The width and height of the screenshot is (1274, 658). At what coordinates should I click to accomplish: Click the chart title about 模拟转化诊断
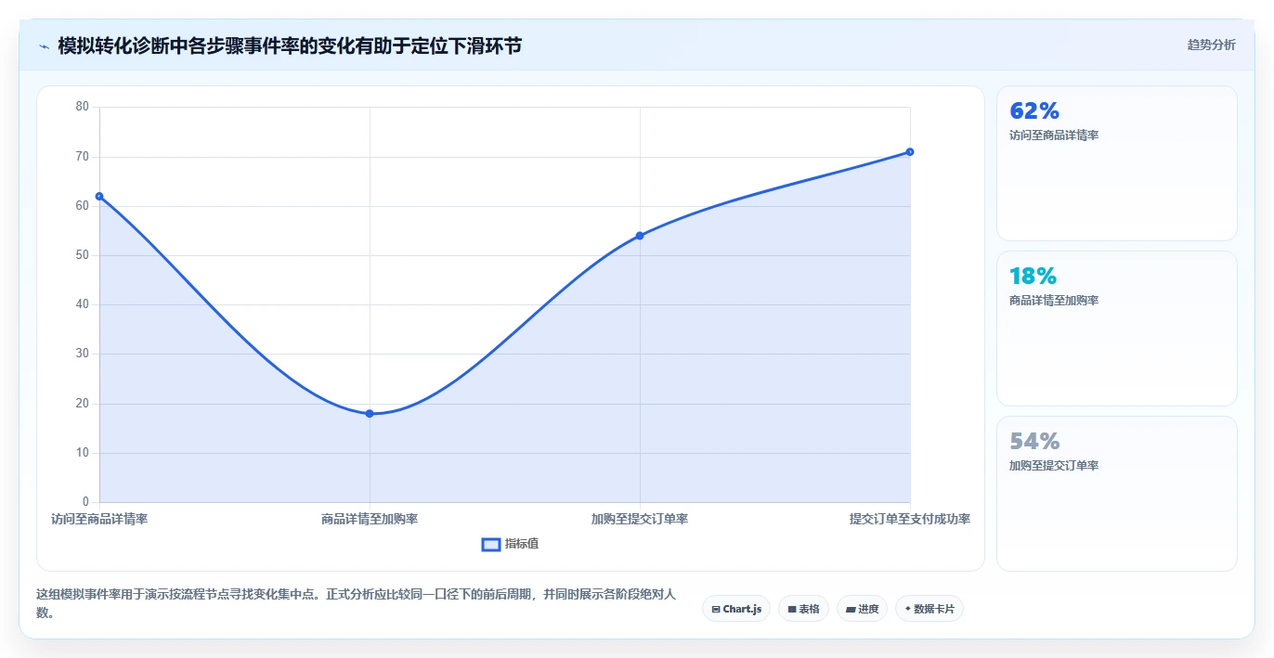(x=290, y=45)
